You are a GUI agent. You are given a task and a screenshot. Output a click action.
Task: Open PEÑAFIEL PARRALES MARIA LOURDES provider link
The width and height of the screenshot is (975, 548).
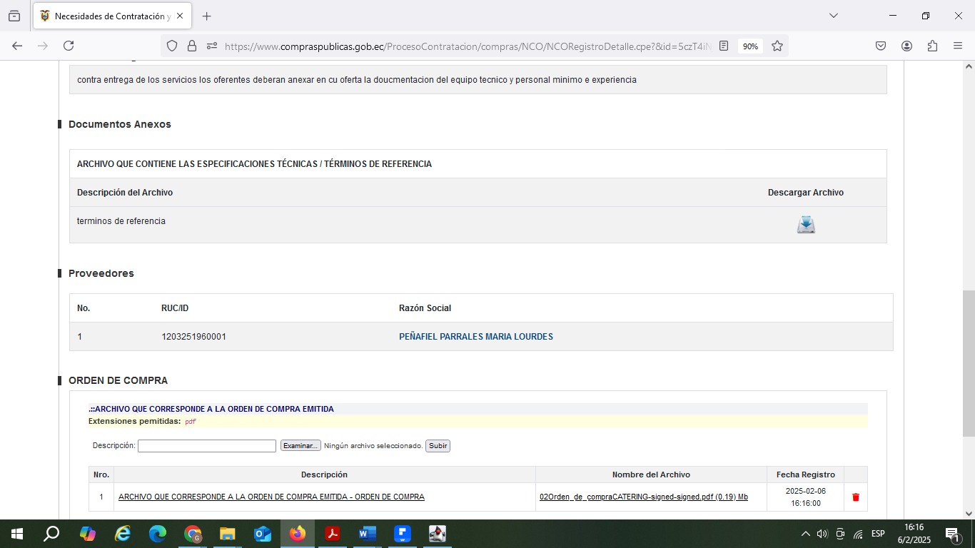click(x=475, y=337)
